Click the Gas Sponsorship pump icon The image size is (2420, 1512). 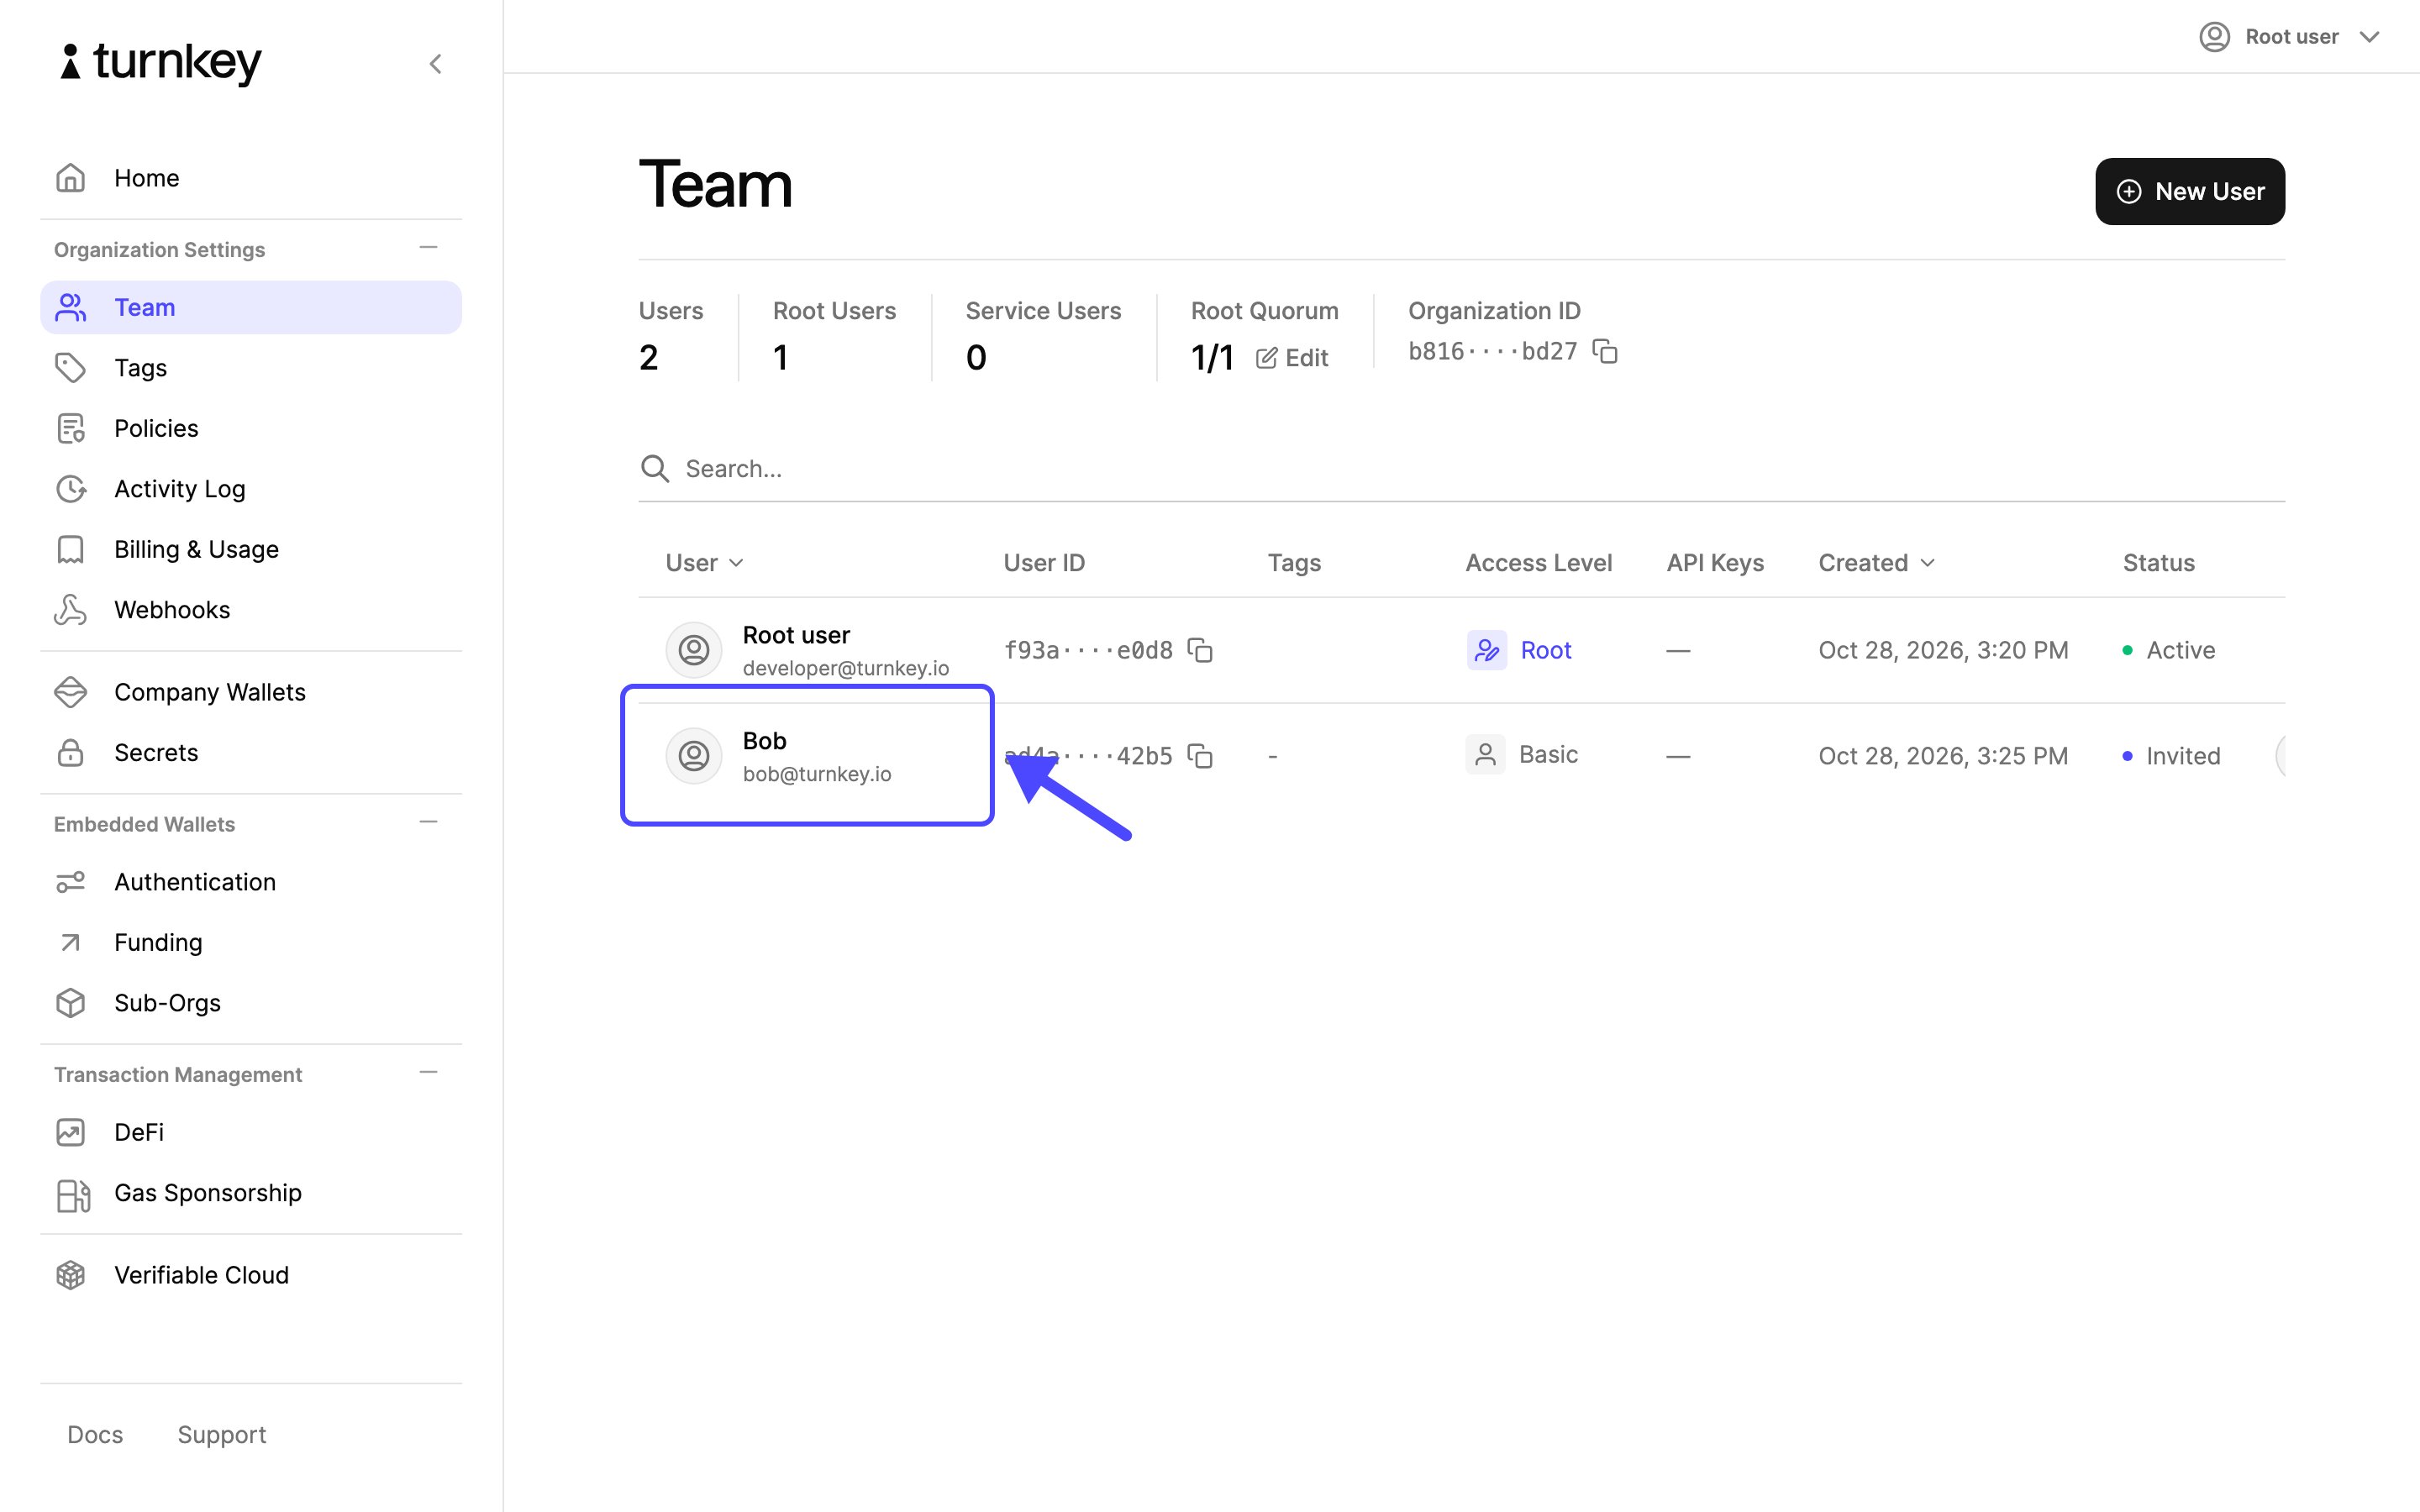pyautogui.click(x=73, y=1195)
